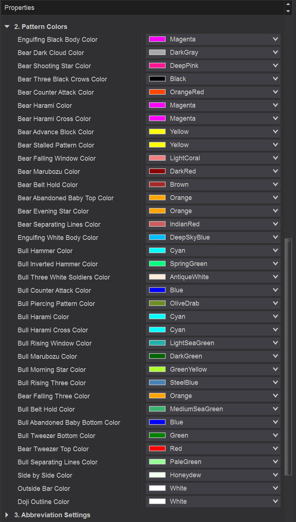Open the LightCoral combo box for Bear Falling Window
This screenshot has height=522, width=296.
pyautogui.click(x=213, y=158)
